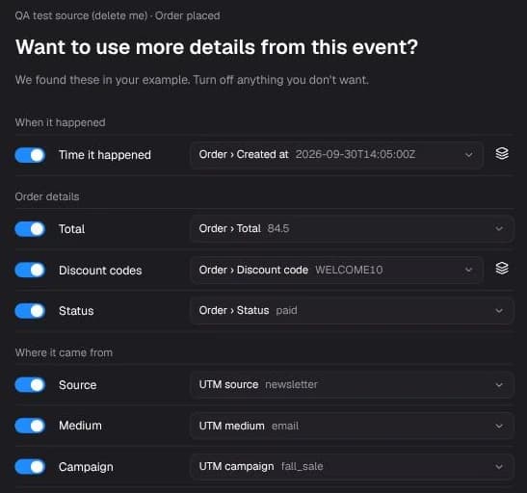Click the 'QA test source (delete me)' breadcrumb text
This screenshot has height=493, width=527.
(x=81, y=15)
